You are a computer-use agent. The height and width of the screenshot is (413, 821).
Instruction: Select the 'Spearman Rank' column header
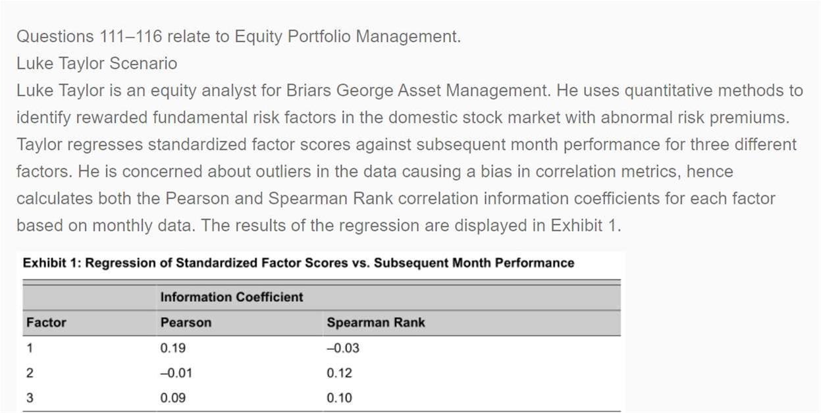[x=375, y=322]
